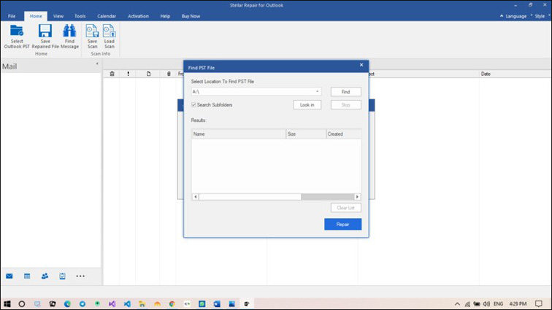Image resolution: width=552 pixels, height=310 pixels.
Task: Click Look in button
Action: (307, 105)
